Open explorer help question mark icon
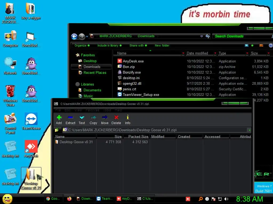The width and height of the screenshot is (273, 204). coord(271,45)
